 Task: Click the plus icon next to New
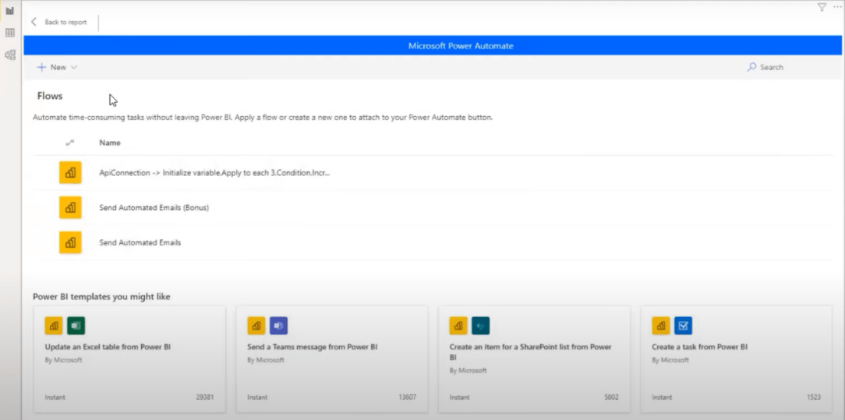(41, 67)
